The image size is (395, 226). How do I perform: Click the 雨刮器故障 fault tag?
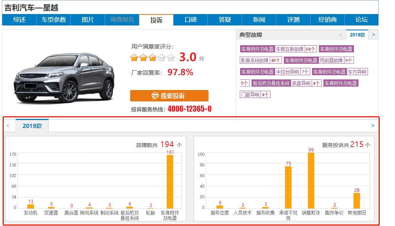click(x=331, y=60)
